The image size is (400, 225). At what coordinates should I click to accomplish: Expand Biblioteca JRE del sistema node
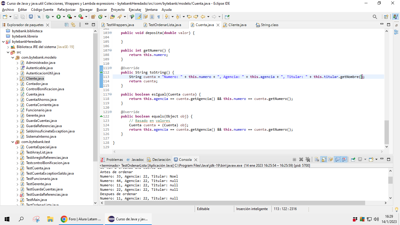(x=8, y=47)
